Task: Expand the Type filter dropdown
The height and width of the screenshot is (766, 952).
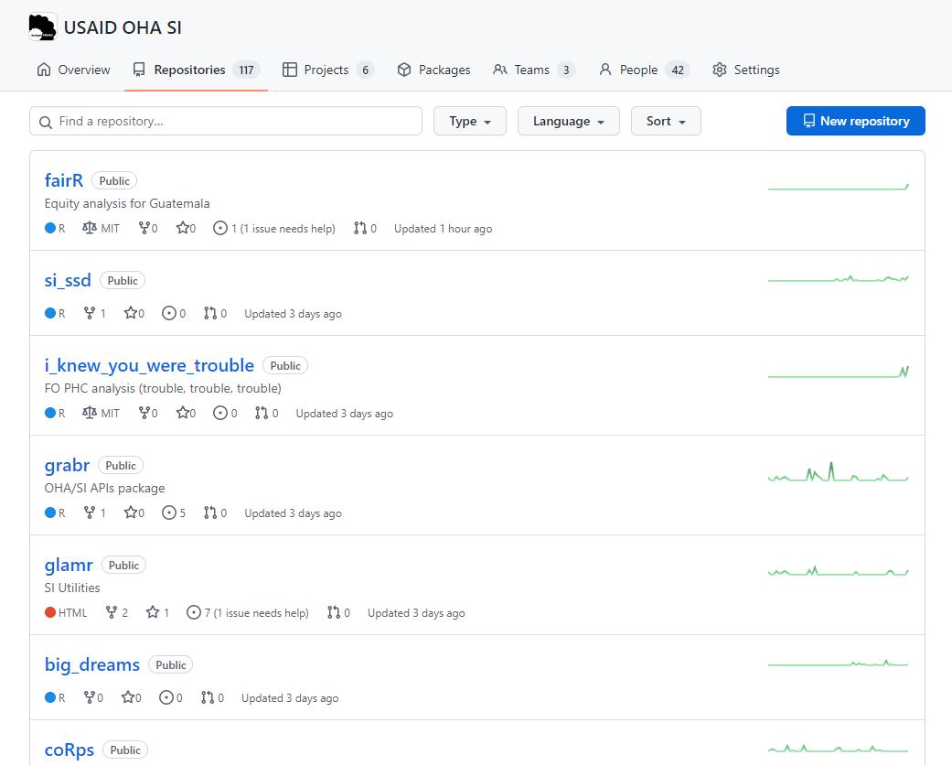Action: click(x=470, y=121)
